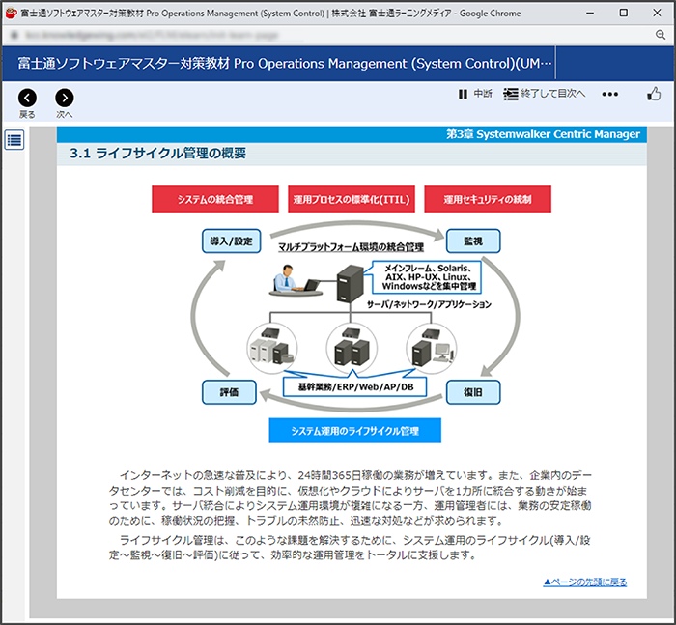The height and width of the screenshot is (625, 676).
Task: Click the Chrome window favicon icon
Action: tap(11, 13)
